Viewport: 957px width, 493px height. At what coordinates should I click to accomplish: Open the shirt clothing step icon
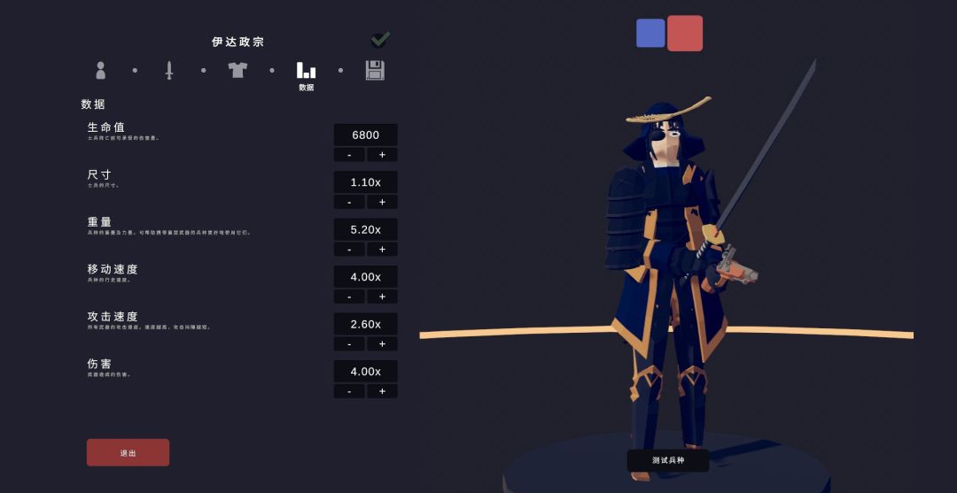237,69
